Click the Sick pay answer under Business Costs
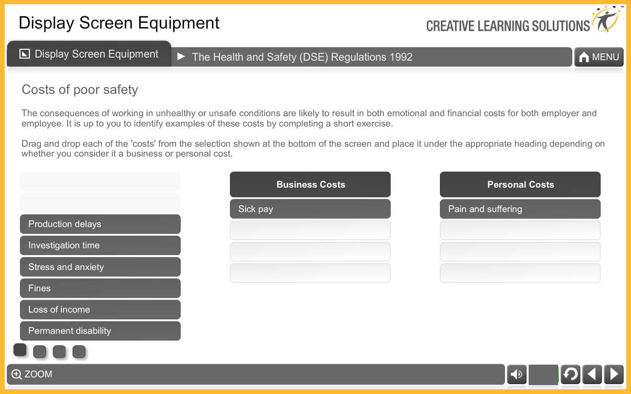This screenshot has height=394, width=631. coord(310,209)
